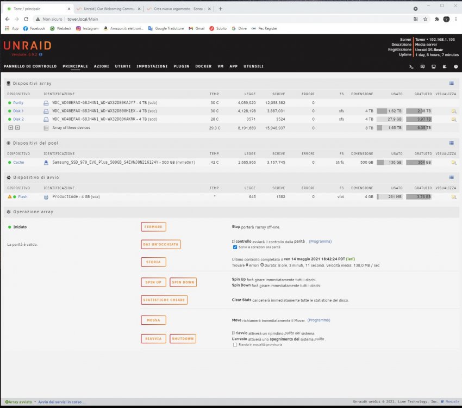This screenshot has width=462, height=408.
Task: Click SHUTDOWN button
Action: click(x=183, y=339)
